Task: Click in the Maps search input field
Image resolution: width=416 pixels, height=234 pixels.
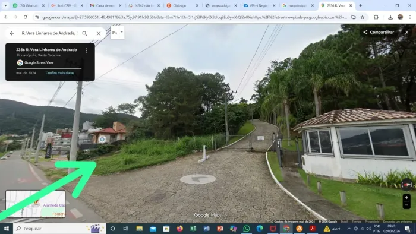Action: click(x=49, y=33)
